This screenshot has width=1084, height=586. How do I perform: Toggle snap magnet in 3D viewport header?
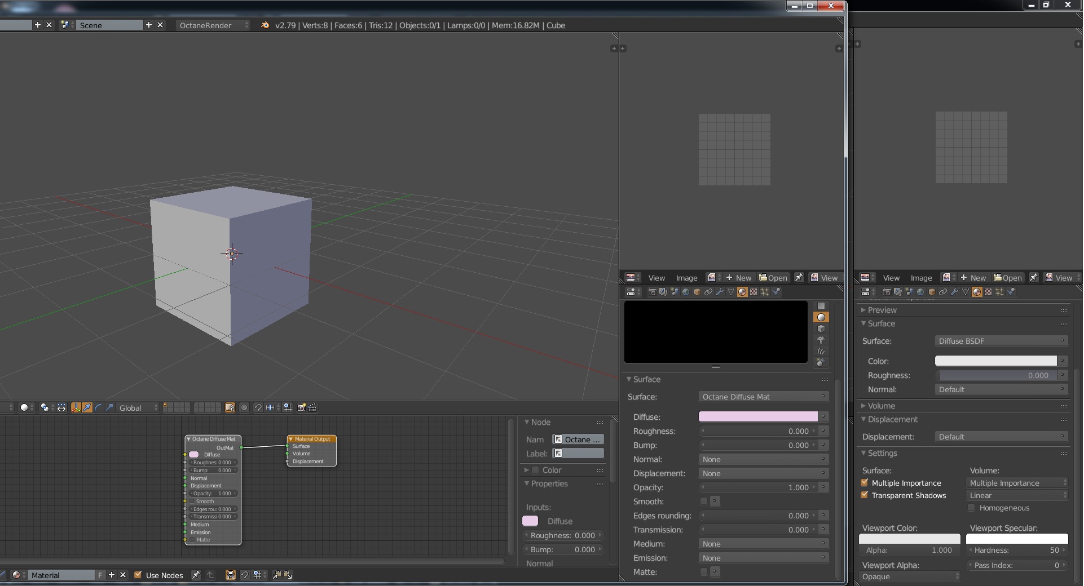[258, 407]
